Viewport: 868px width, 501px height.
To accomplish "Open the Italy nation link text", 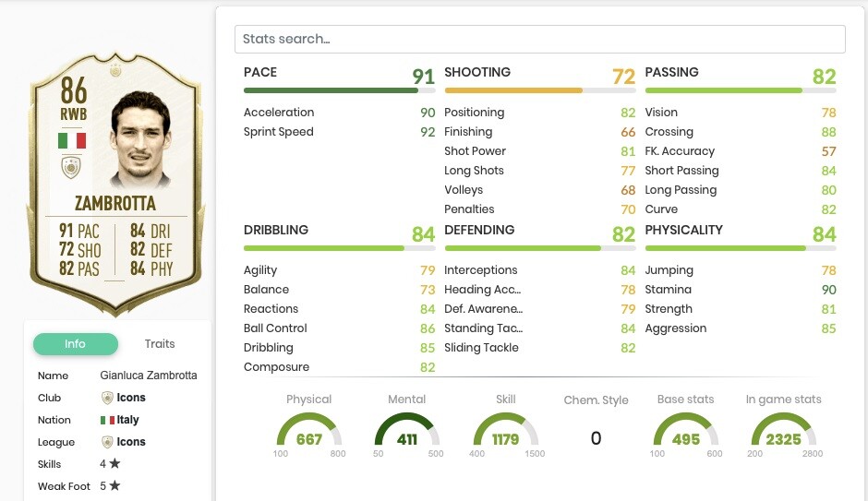I will pos(127,420).
